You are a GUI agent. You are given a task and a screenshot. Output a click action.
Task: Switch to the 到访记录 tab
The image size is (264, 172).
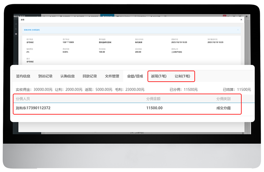45,76
